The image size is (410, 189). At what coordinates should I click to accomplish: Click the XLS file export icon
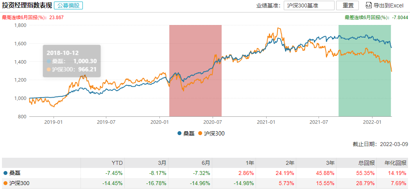369,5
